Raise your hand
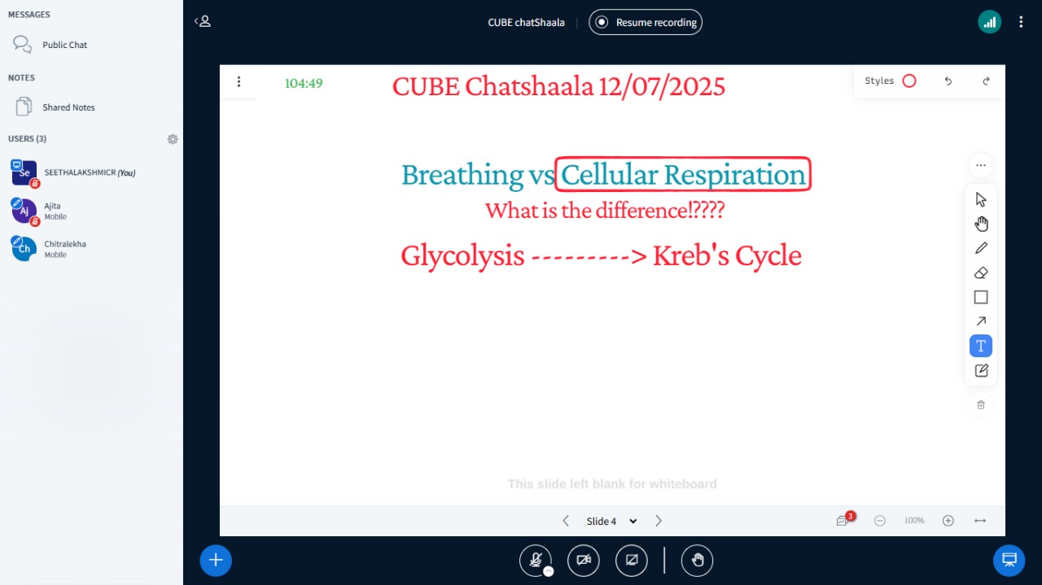Image resolution: width=1042 pixels, height=585 pixels. [697, 560]
